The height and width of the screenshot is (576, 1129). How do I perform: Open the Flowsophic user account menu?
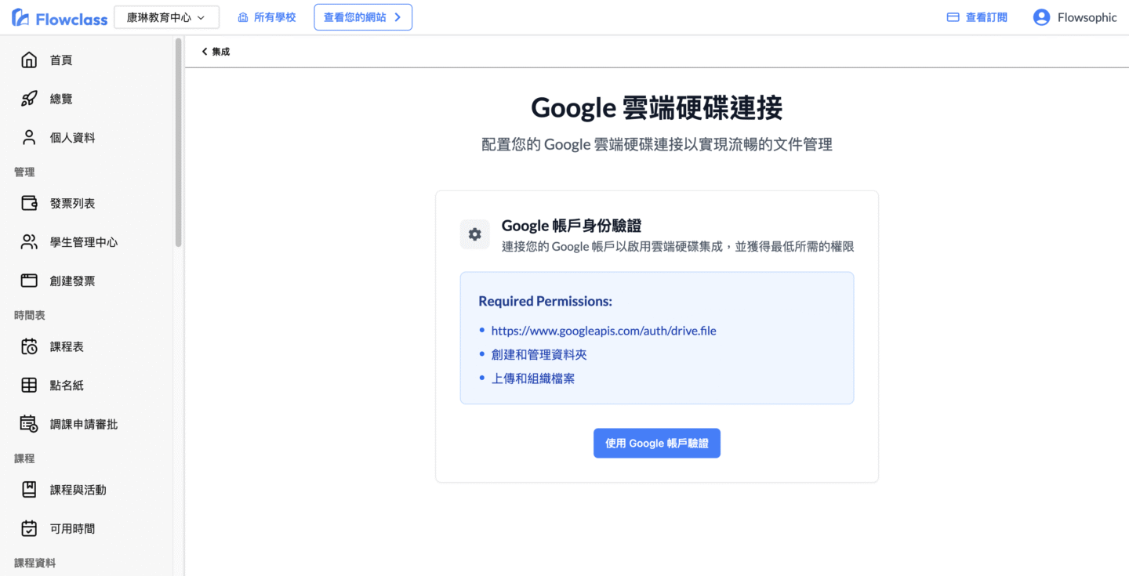pos(1074,17)
